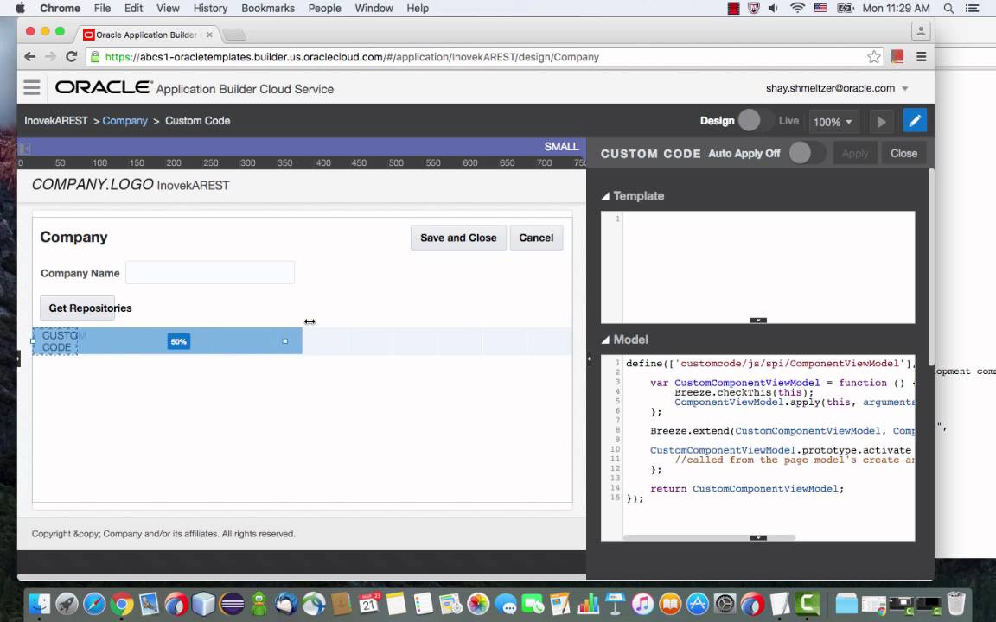Click the Apply button
Viewport: 996px width, 622px height.
click(x=855, y=153)
